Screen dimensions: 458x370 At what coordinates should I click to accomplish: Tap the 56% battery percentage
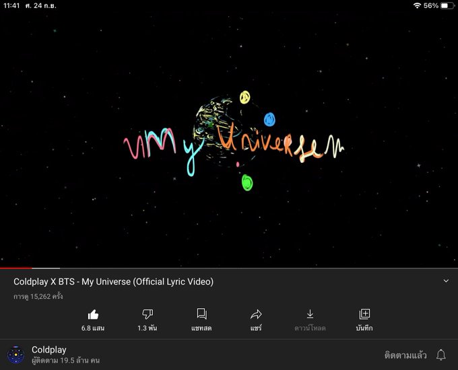coord(431,5)
